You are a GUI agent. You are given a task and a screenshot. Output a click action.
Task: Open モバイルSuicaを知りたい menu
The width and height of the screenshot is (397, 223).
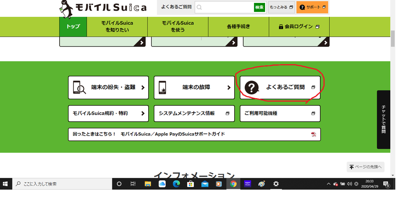coord(117,27)
